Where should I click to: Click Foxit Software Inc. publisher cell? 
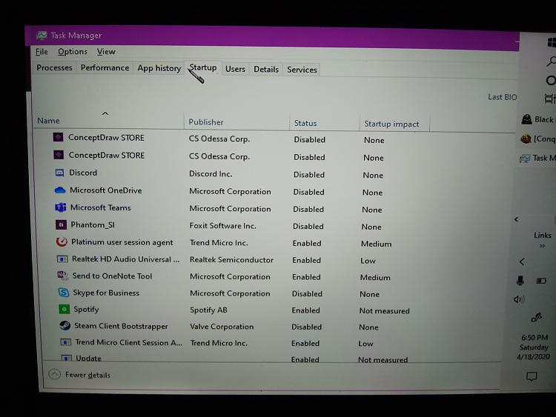[222, 226]
